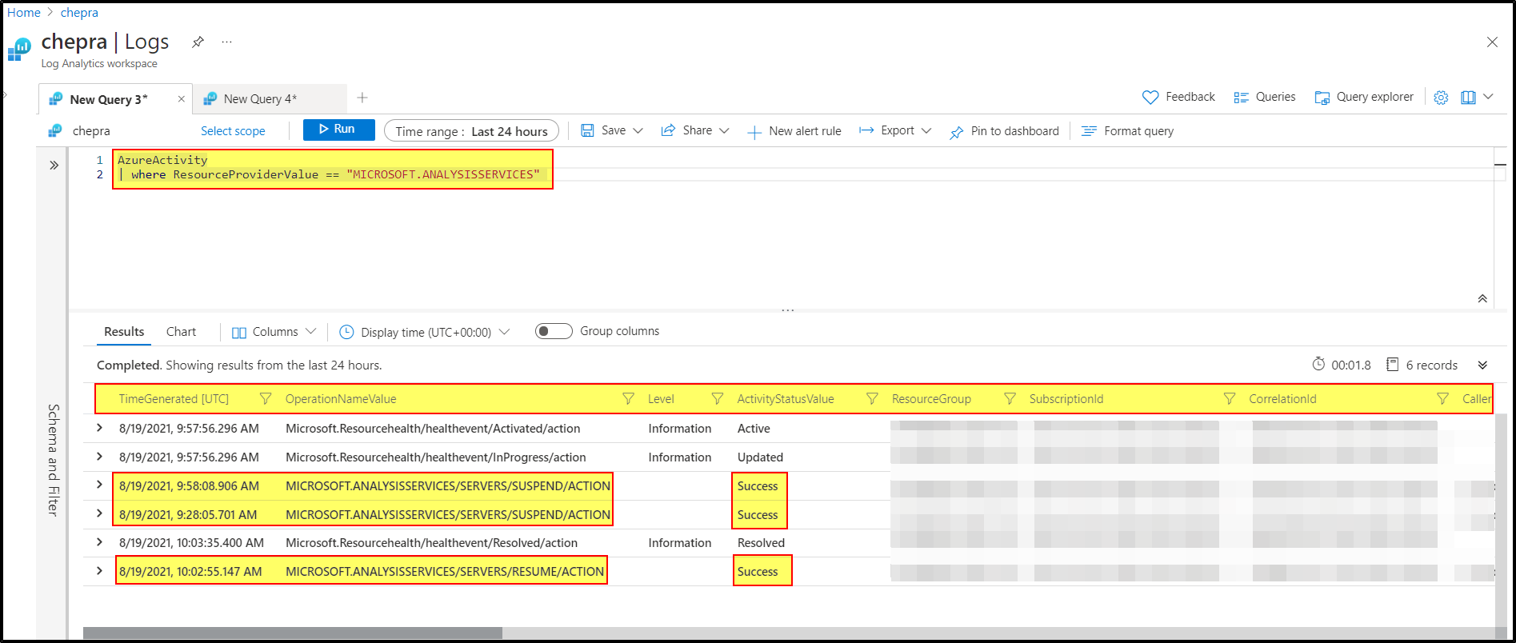Click Format query button
Screen dimensions: 1516x643
[x=1128, y=131]
